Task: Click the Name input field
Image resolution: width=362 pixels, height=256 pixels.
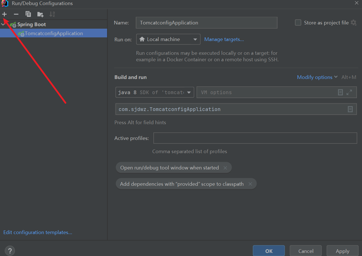Action: pos(207,23)
